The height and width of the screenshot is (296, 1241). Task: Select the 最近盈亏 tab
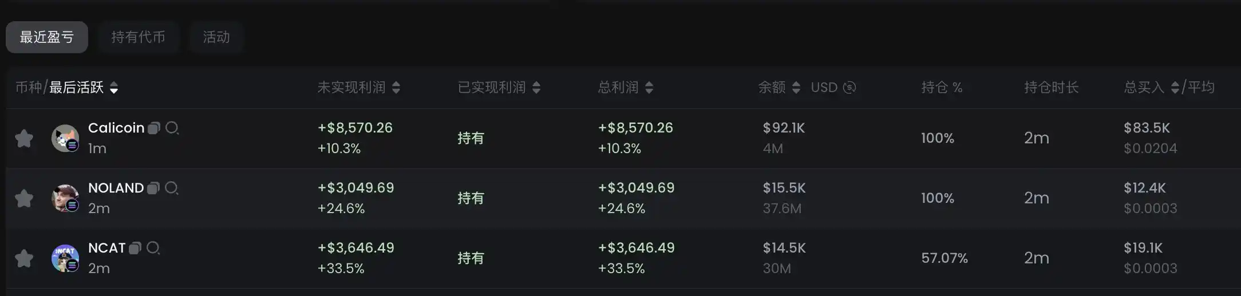point(47,37)
